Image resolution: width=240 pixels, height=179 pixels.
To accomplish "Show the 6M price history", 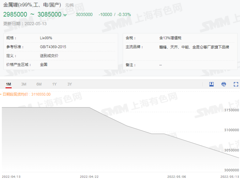I will [39, 84].
